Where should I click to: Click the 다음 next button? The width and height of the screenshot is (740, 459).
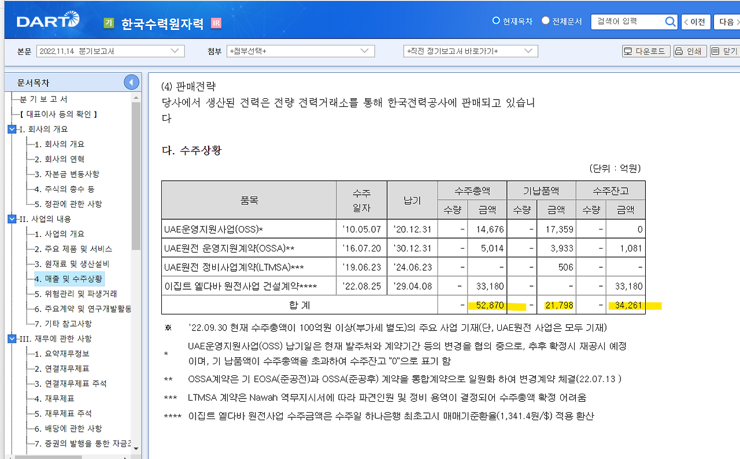click(x=727, y=22)
